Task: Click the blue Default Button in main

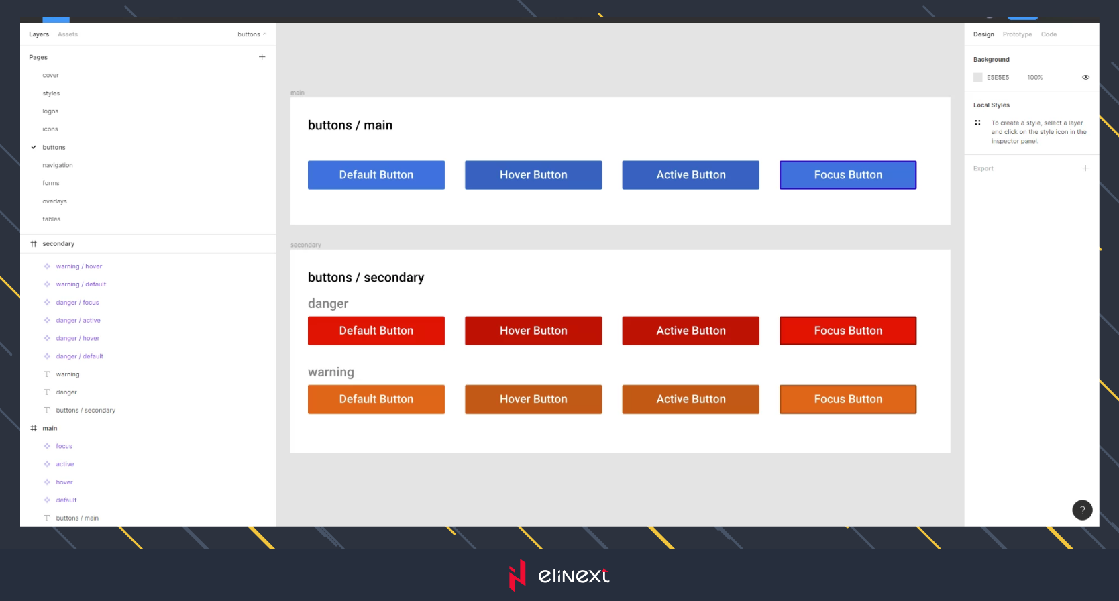Action: coord(376,175)
